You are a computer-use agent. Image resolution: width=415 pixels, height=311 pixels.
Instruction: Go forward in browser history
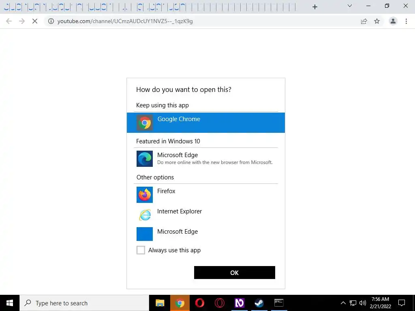[22, 21]
